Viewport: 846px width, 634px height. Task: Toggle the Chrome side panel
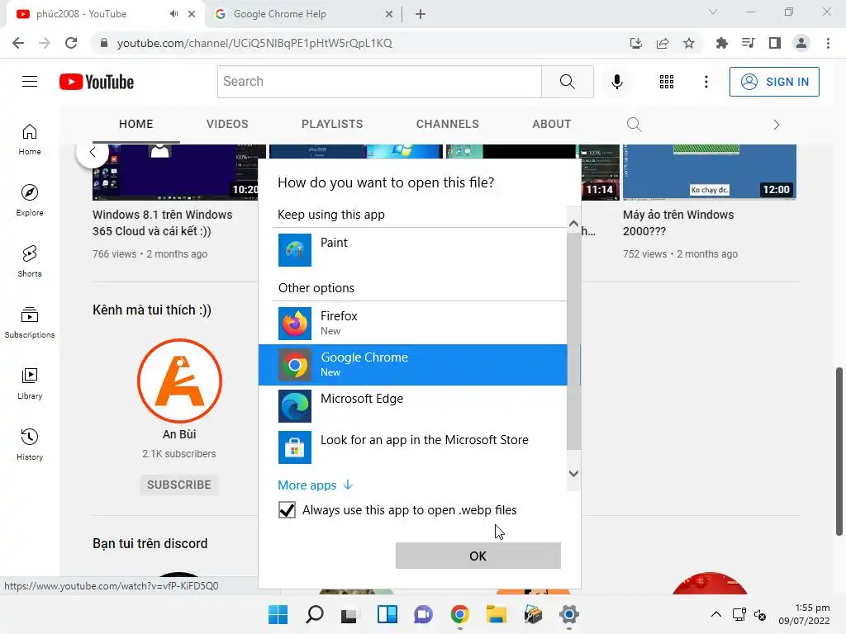click(774, 43)
